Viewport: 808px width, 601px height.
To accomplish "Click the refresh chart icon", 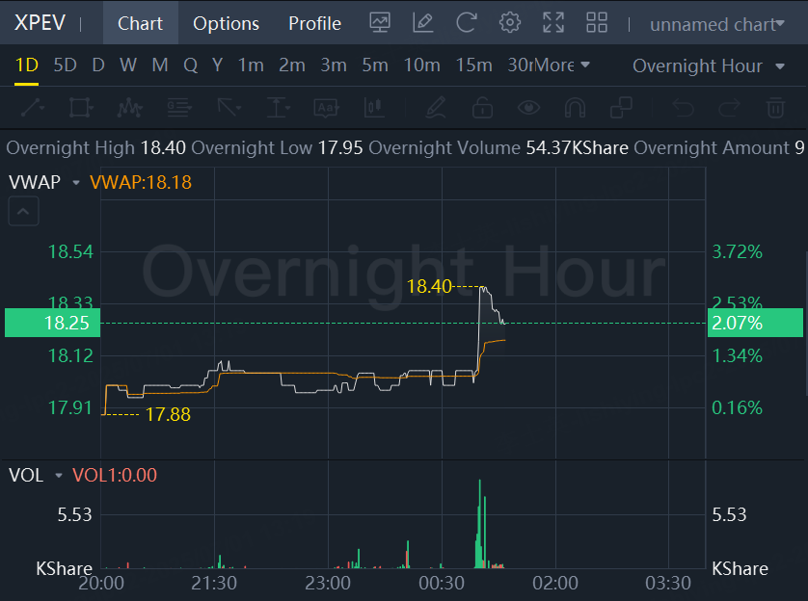I will (467, 23).
